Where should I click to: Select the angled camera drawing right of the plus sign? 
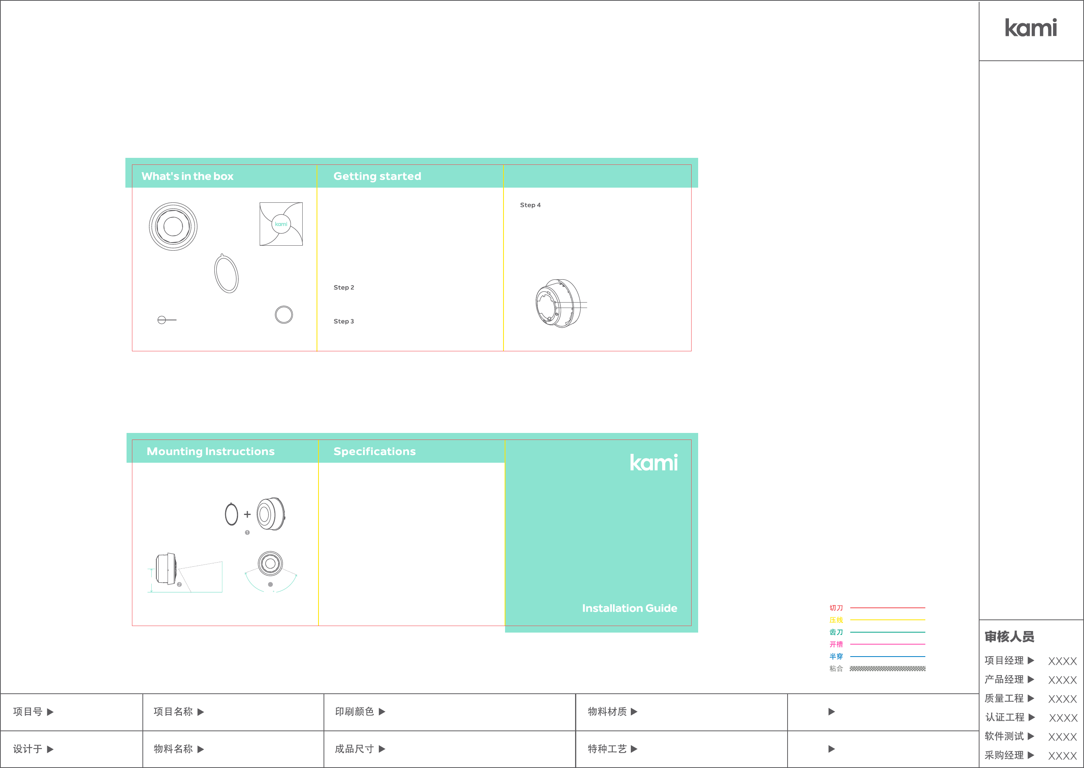(x=271, y=513)
